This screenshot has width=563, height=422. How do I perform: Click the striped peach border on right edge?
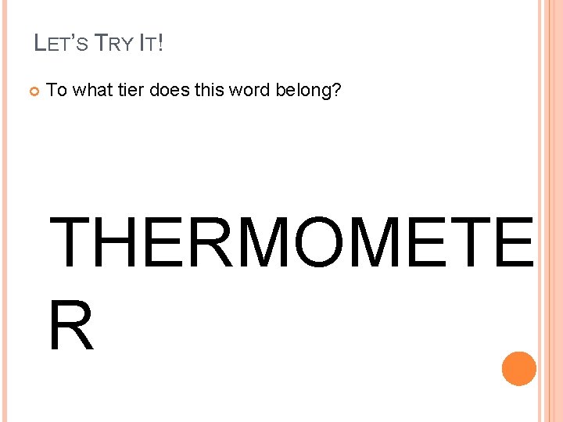point(550,211)
